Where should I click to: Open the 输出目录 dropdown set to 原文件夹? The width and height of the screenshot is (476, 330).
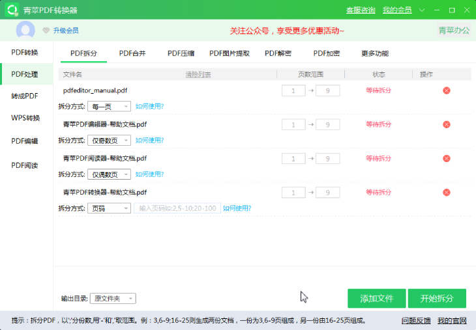click(x=113, y=299)
